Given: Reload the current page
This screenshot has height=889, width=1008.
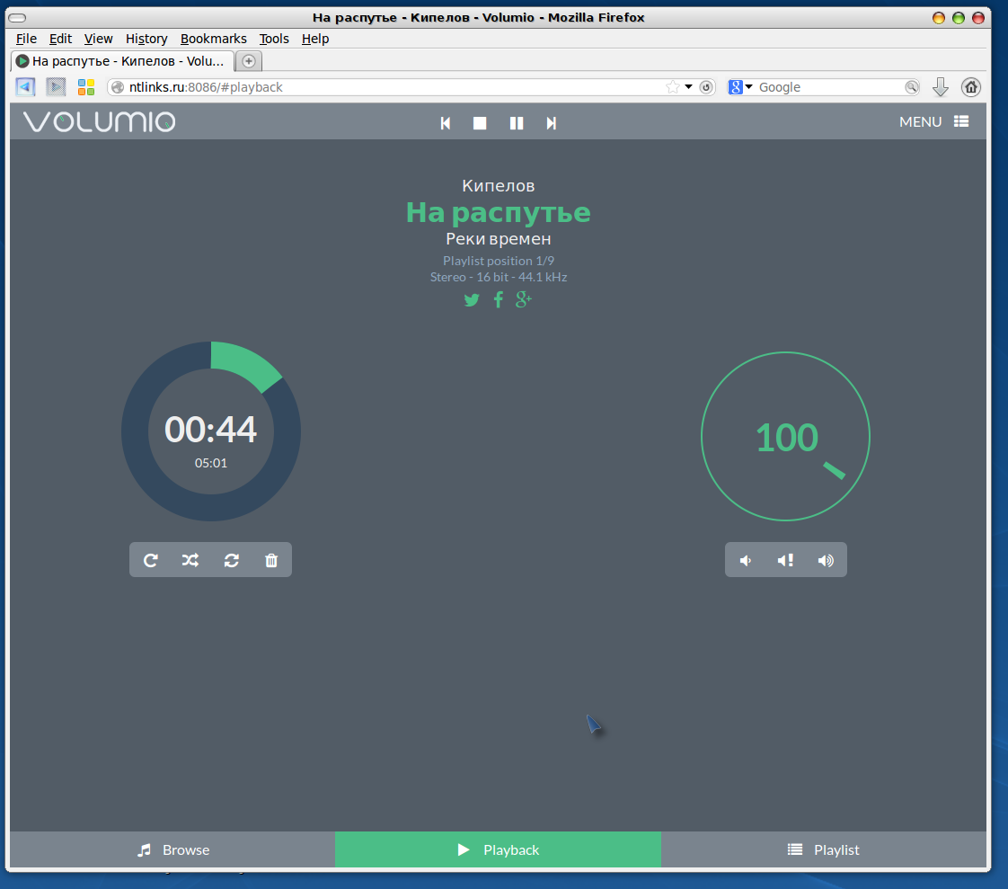Looking at the screenshot, I should point(706,87).
